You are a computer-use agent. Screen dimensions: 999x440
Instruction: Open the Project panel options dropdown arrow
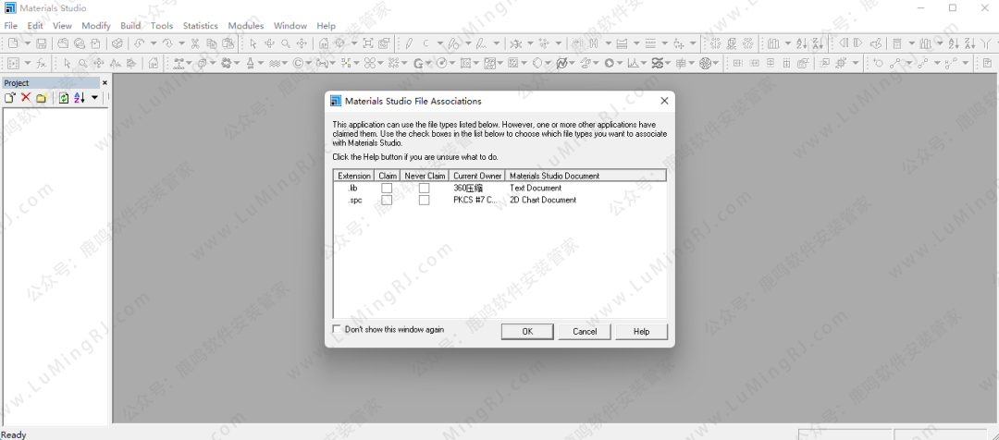click(94, 98)
